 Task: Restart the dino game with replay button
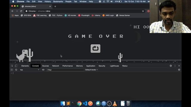(95, 48)
